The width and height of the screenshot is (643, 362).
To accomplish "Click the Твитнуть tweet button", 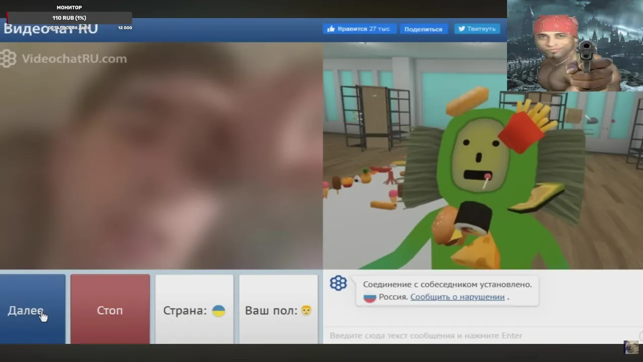I will pos(477,29).
